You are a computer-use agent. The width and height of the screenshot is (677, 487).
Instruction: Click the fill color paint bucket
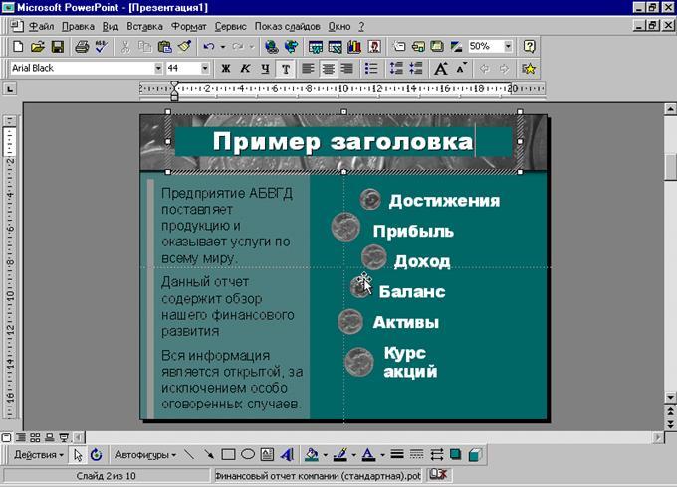[x=312, y=454]
